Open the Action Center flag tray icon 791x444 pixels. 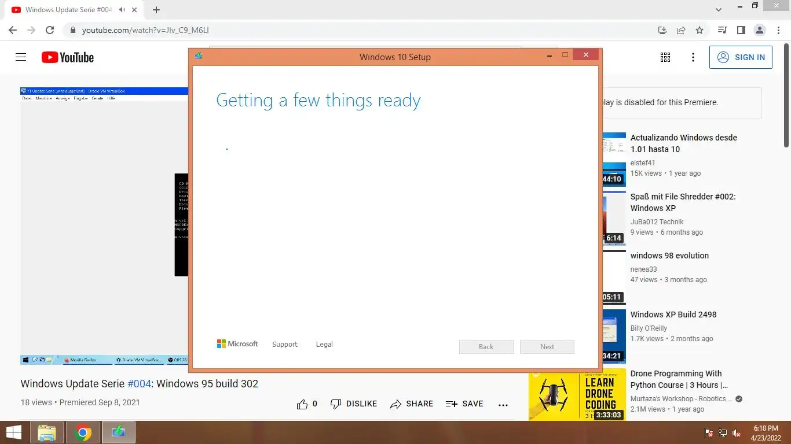[709, 433]
